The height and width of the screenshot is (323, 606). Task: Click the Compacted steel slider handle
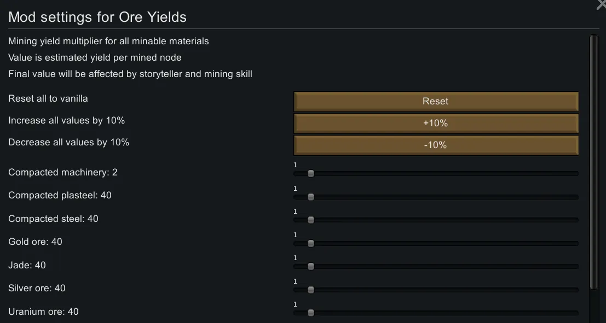(311, 220)
